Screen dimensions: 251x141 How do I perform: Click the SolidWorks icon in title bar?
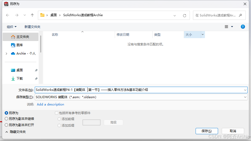(x=6, y=4)
